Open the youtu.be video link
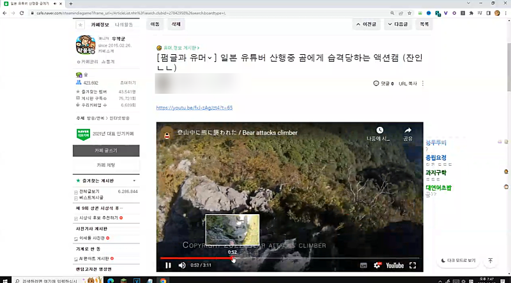 [x=194, y=108]
